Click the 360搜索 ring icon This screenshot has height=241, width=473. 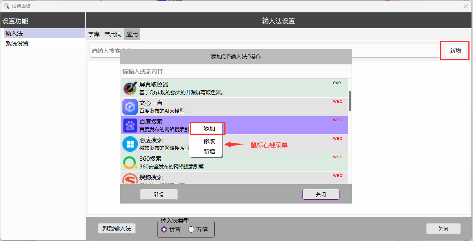[130, 163]
